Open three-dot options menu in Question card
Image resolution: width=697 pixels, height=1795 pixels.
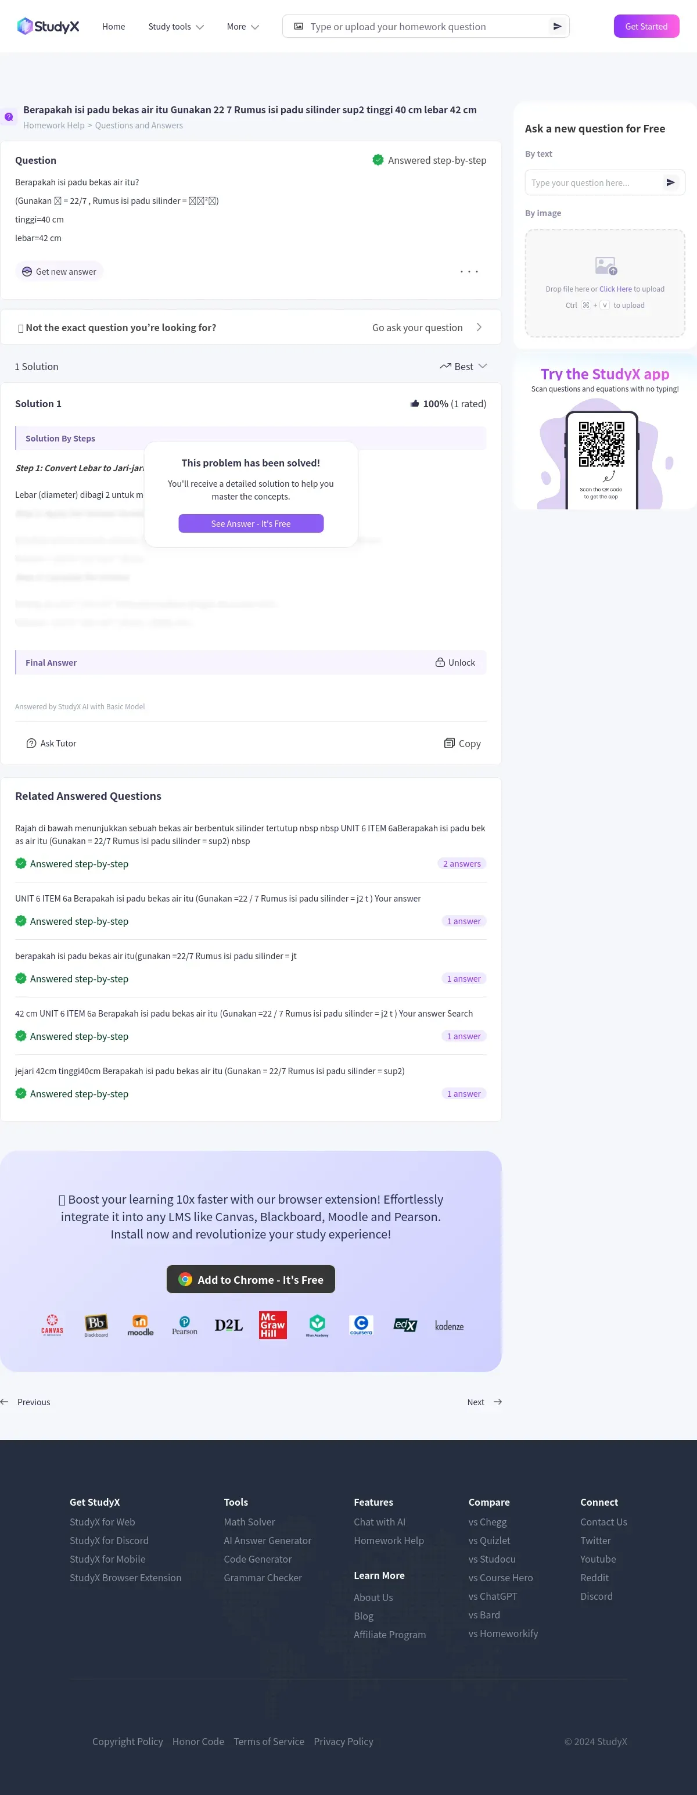(469, 272)
